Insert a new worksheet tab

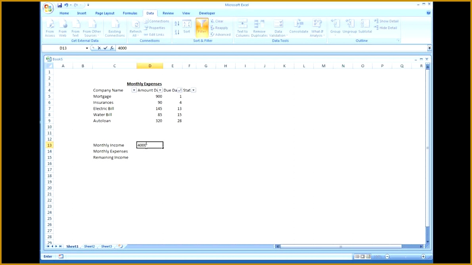[x=121, y=246]
